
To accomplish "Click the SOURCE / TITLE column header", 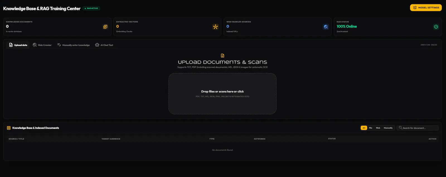I will 16,139.
